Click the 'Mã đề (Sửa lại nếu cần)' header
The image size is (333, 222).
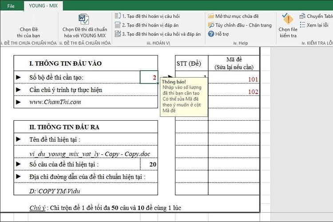point(234,63)
